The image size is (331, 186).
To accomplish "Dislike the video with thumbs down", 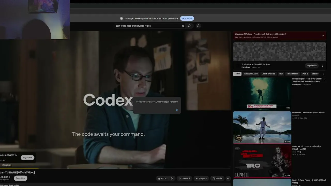I will [172, 179].
